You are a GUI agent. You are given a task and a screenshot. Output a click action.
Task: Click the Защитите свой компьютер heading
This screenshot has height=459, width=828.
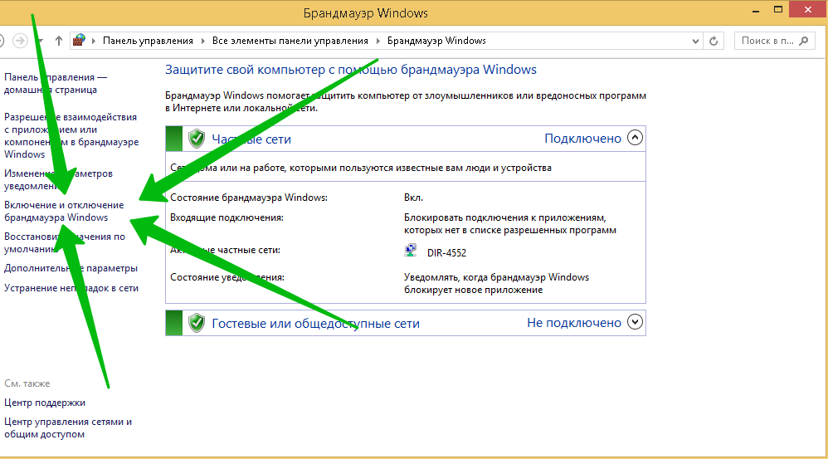tap(351, 70)
